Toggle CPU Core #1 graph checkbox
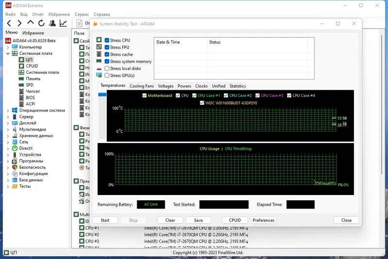Screen dimensions: 388x259 [194, 96]
